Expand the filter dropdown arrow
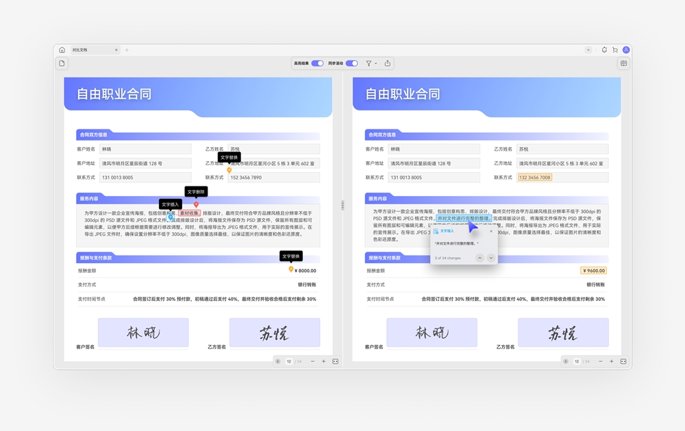This screenshot has width=685, height=431. click(x=375, y=63)
